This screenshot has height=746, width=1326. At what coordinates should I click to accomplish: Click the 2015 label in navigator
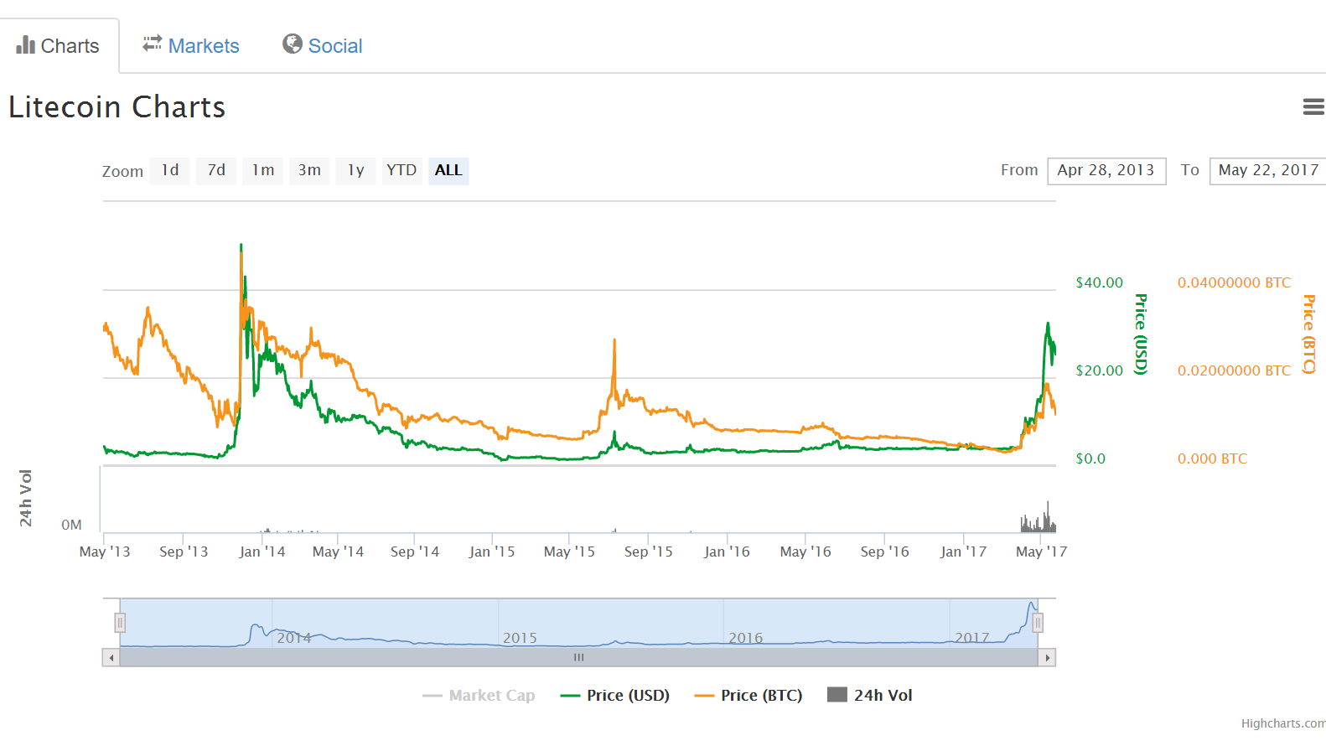(520, 638)
